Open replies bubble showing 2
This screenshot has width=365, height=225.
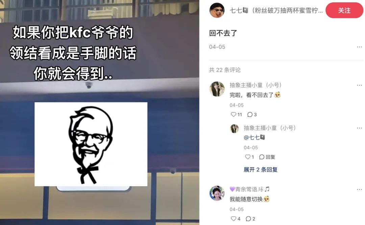[250, 219]
